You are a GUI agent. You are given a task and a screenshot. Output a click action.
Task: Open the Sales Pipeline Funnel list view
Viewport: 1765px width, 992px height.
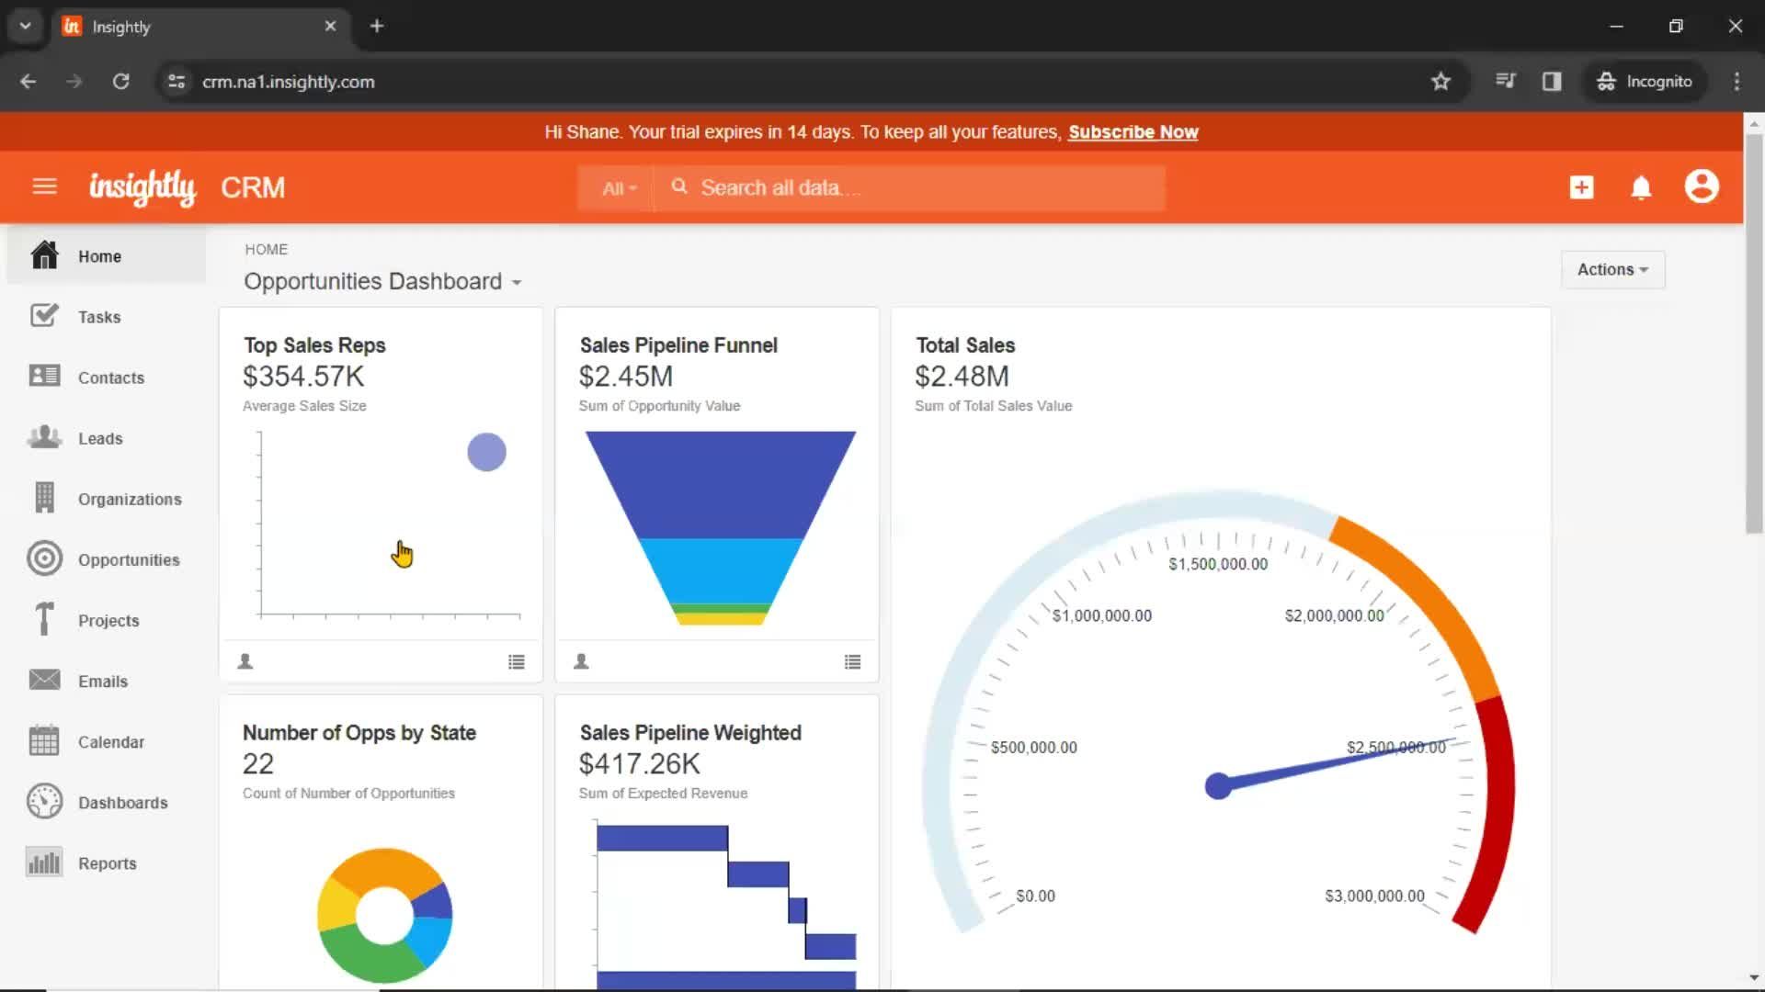(852, 660)
